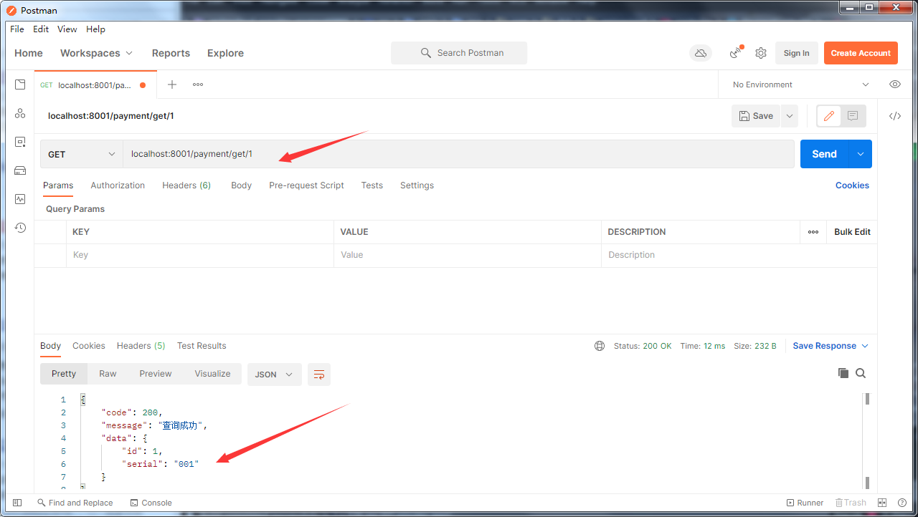This screenshot has width=918, height=517.
Task: Open two-pane view layout icon
Action: click(883, 503)
